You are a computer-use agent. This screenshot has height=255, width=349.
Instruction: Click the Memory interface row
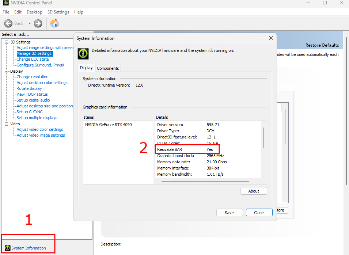tap(208, 168)
